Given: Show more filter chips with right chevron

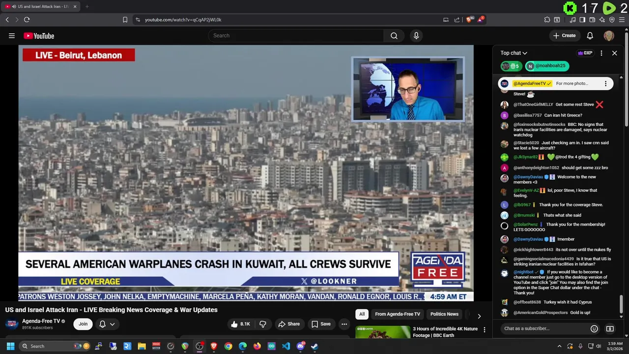Looking at the screenshot, I should click(479, 316).
